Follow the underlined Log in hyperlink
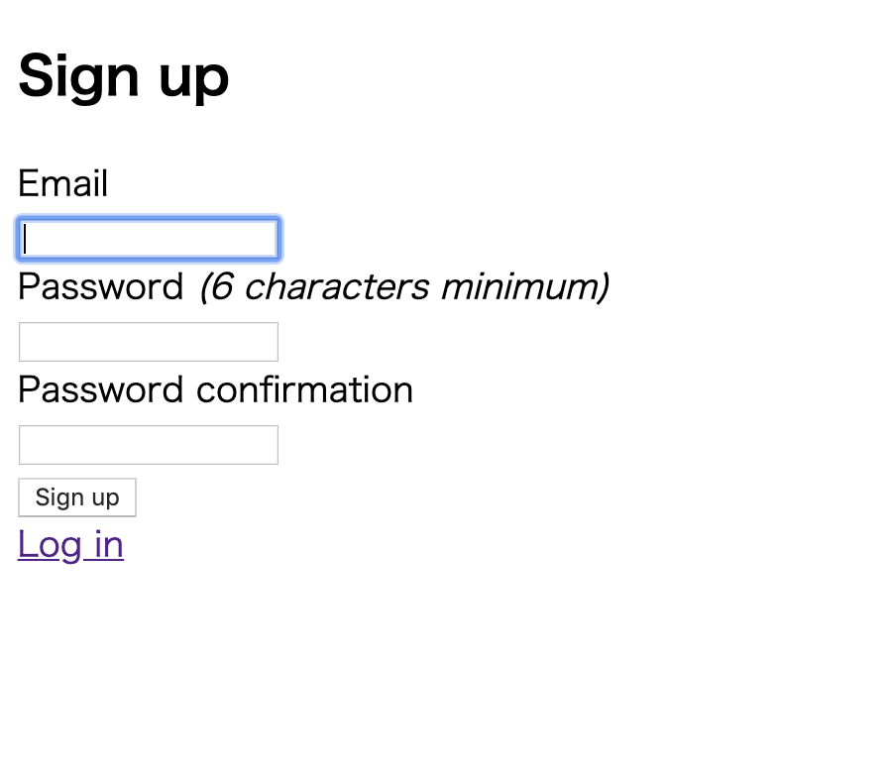Image resolution: width=888 pixels, height=771 pixels. (x=70, y=544)
